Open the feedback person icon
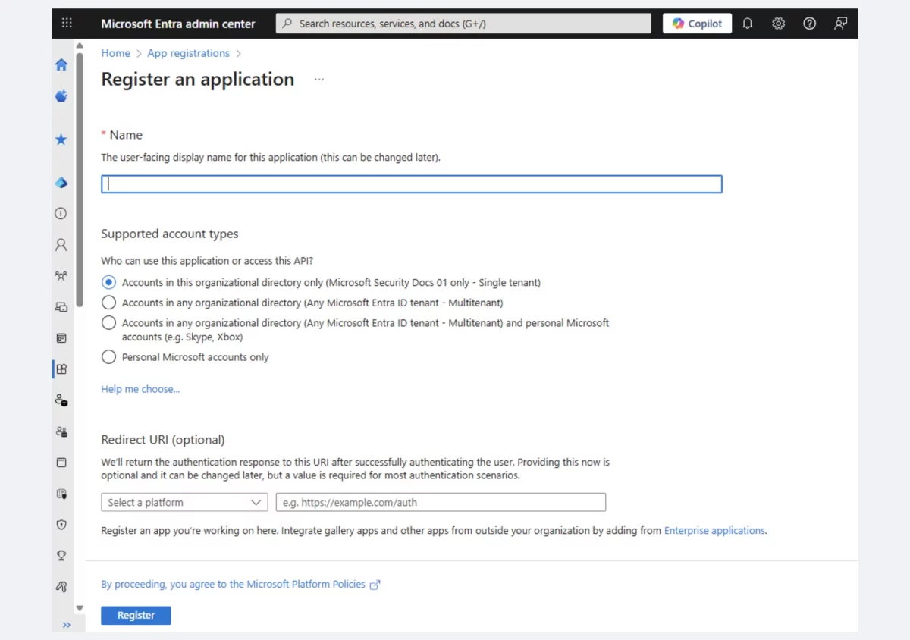Image resolution: width=910 pixels, height=640 pixels. [x=841, y=24]
